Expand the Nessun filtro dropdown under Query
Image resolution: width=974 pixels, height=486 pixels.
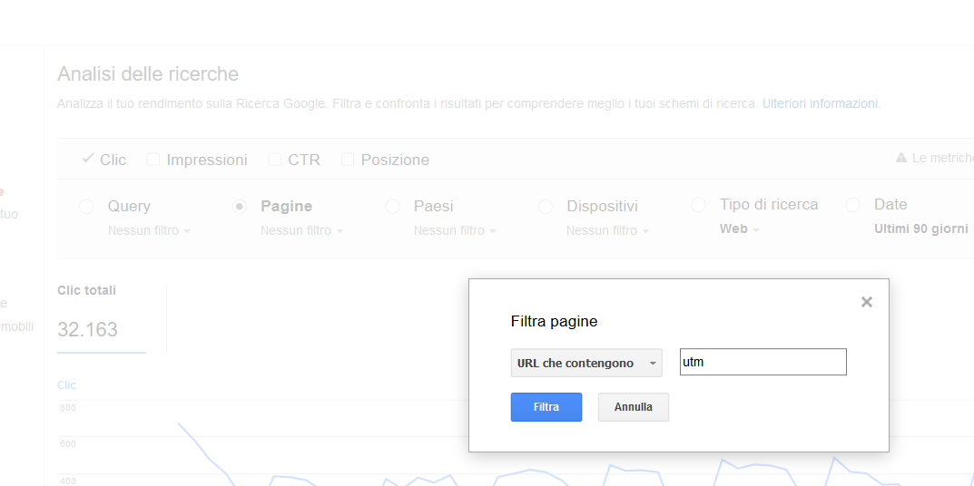pyautogui.click(x=149, y=230)
